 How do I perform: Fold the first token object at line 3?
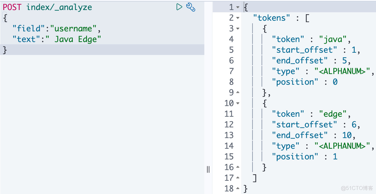[x=238, y=29]
